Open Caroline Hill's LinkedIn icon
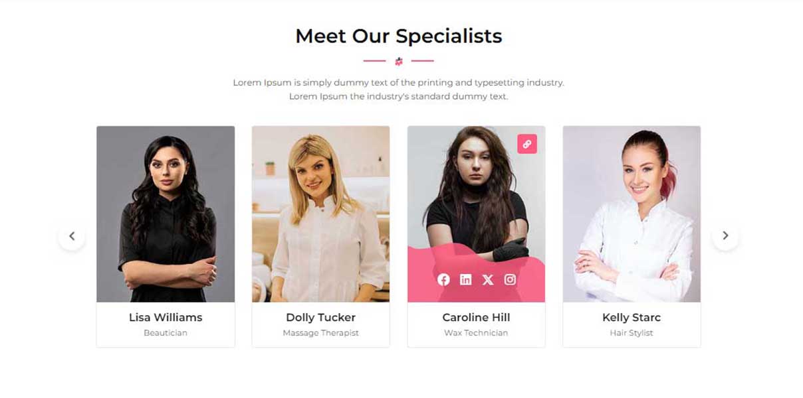Viewport: 803px width, 398px height. pos(465,279)
